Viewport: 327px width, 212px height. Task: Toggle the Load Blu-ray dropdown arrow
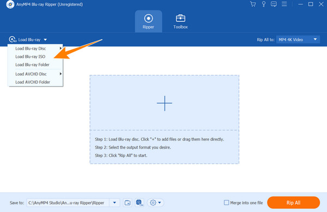coord(45,40)
